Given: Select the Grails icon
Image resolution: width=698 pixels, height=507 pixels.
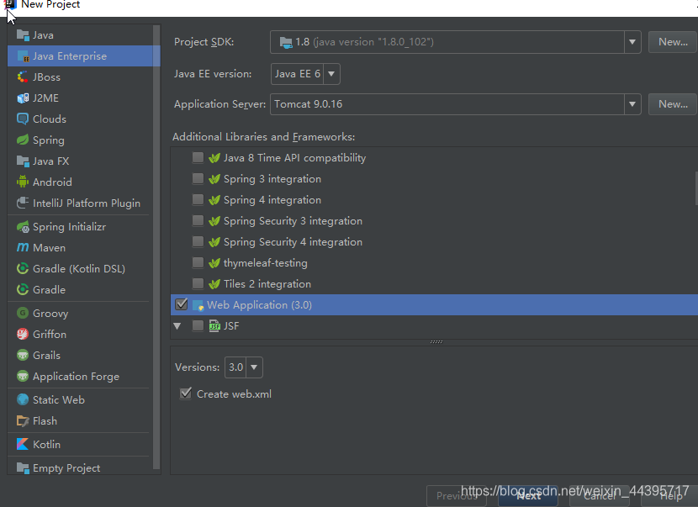Looking at the screenshot, I should click(22, 355).
